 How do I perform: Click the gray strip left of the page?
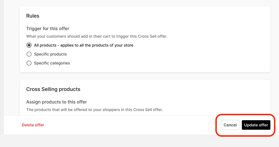2,68
